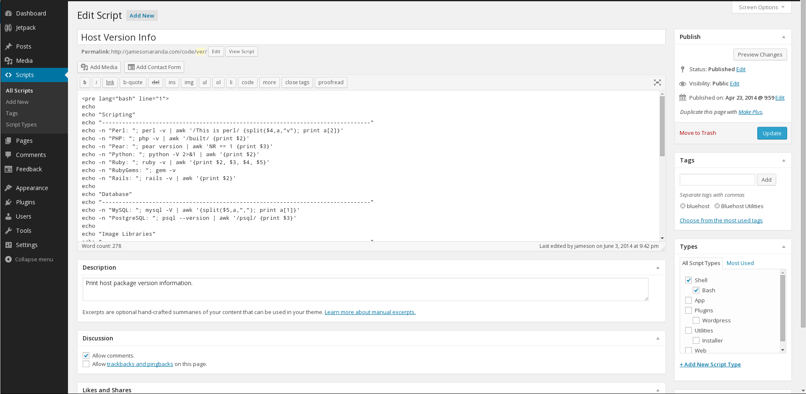
Task: Open Script Types submenu item
Action: click(x=21, y=124)
